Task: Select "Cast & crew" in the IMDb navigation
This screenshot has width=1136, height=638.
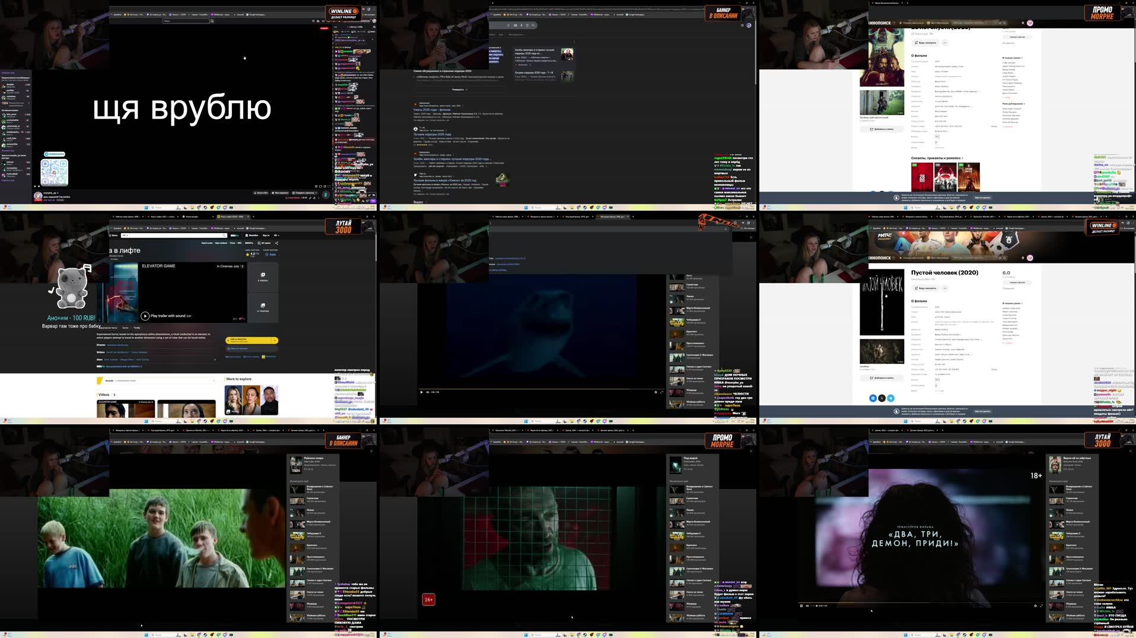Action: pyautogui.click(x=207, y=243)
